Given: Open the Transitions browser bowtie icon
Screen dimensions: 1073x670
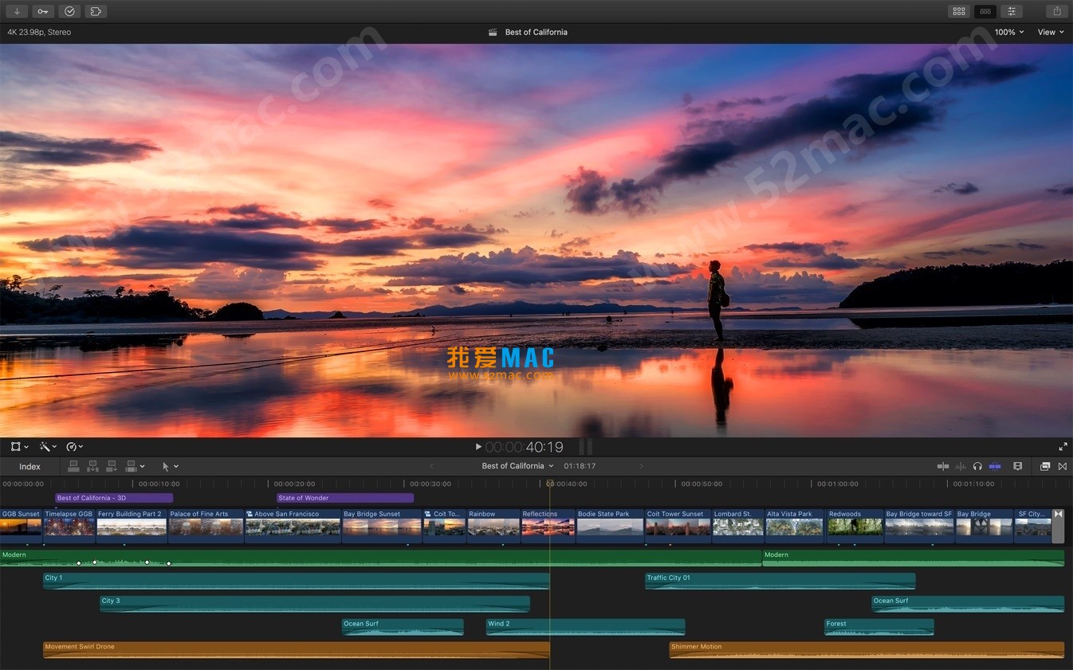Looking at the screenshot, I should coord(1062,466).
